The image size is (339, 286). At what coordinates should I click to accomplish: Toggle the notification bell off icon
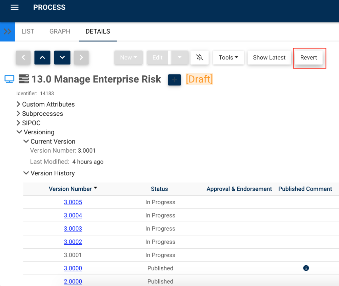click(x=200, y=58)
